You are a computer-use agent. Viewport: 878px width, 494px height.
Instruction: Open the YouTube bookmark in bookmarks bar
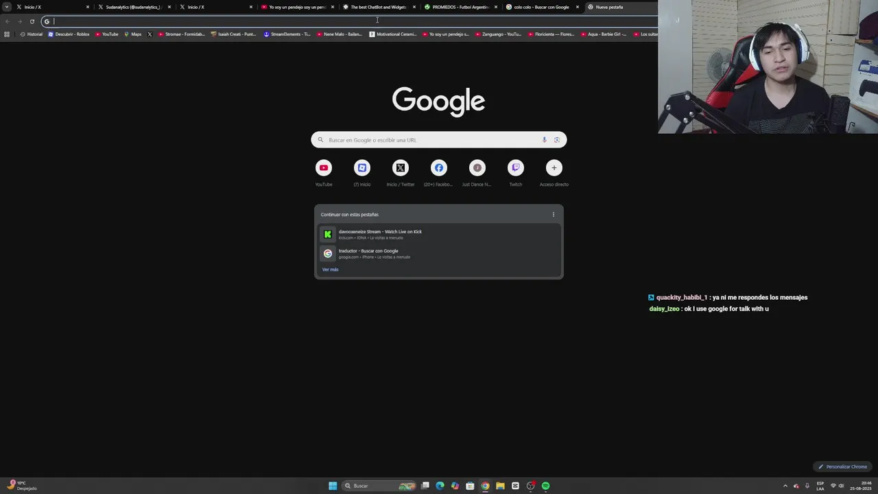106,34
